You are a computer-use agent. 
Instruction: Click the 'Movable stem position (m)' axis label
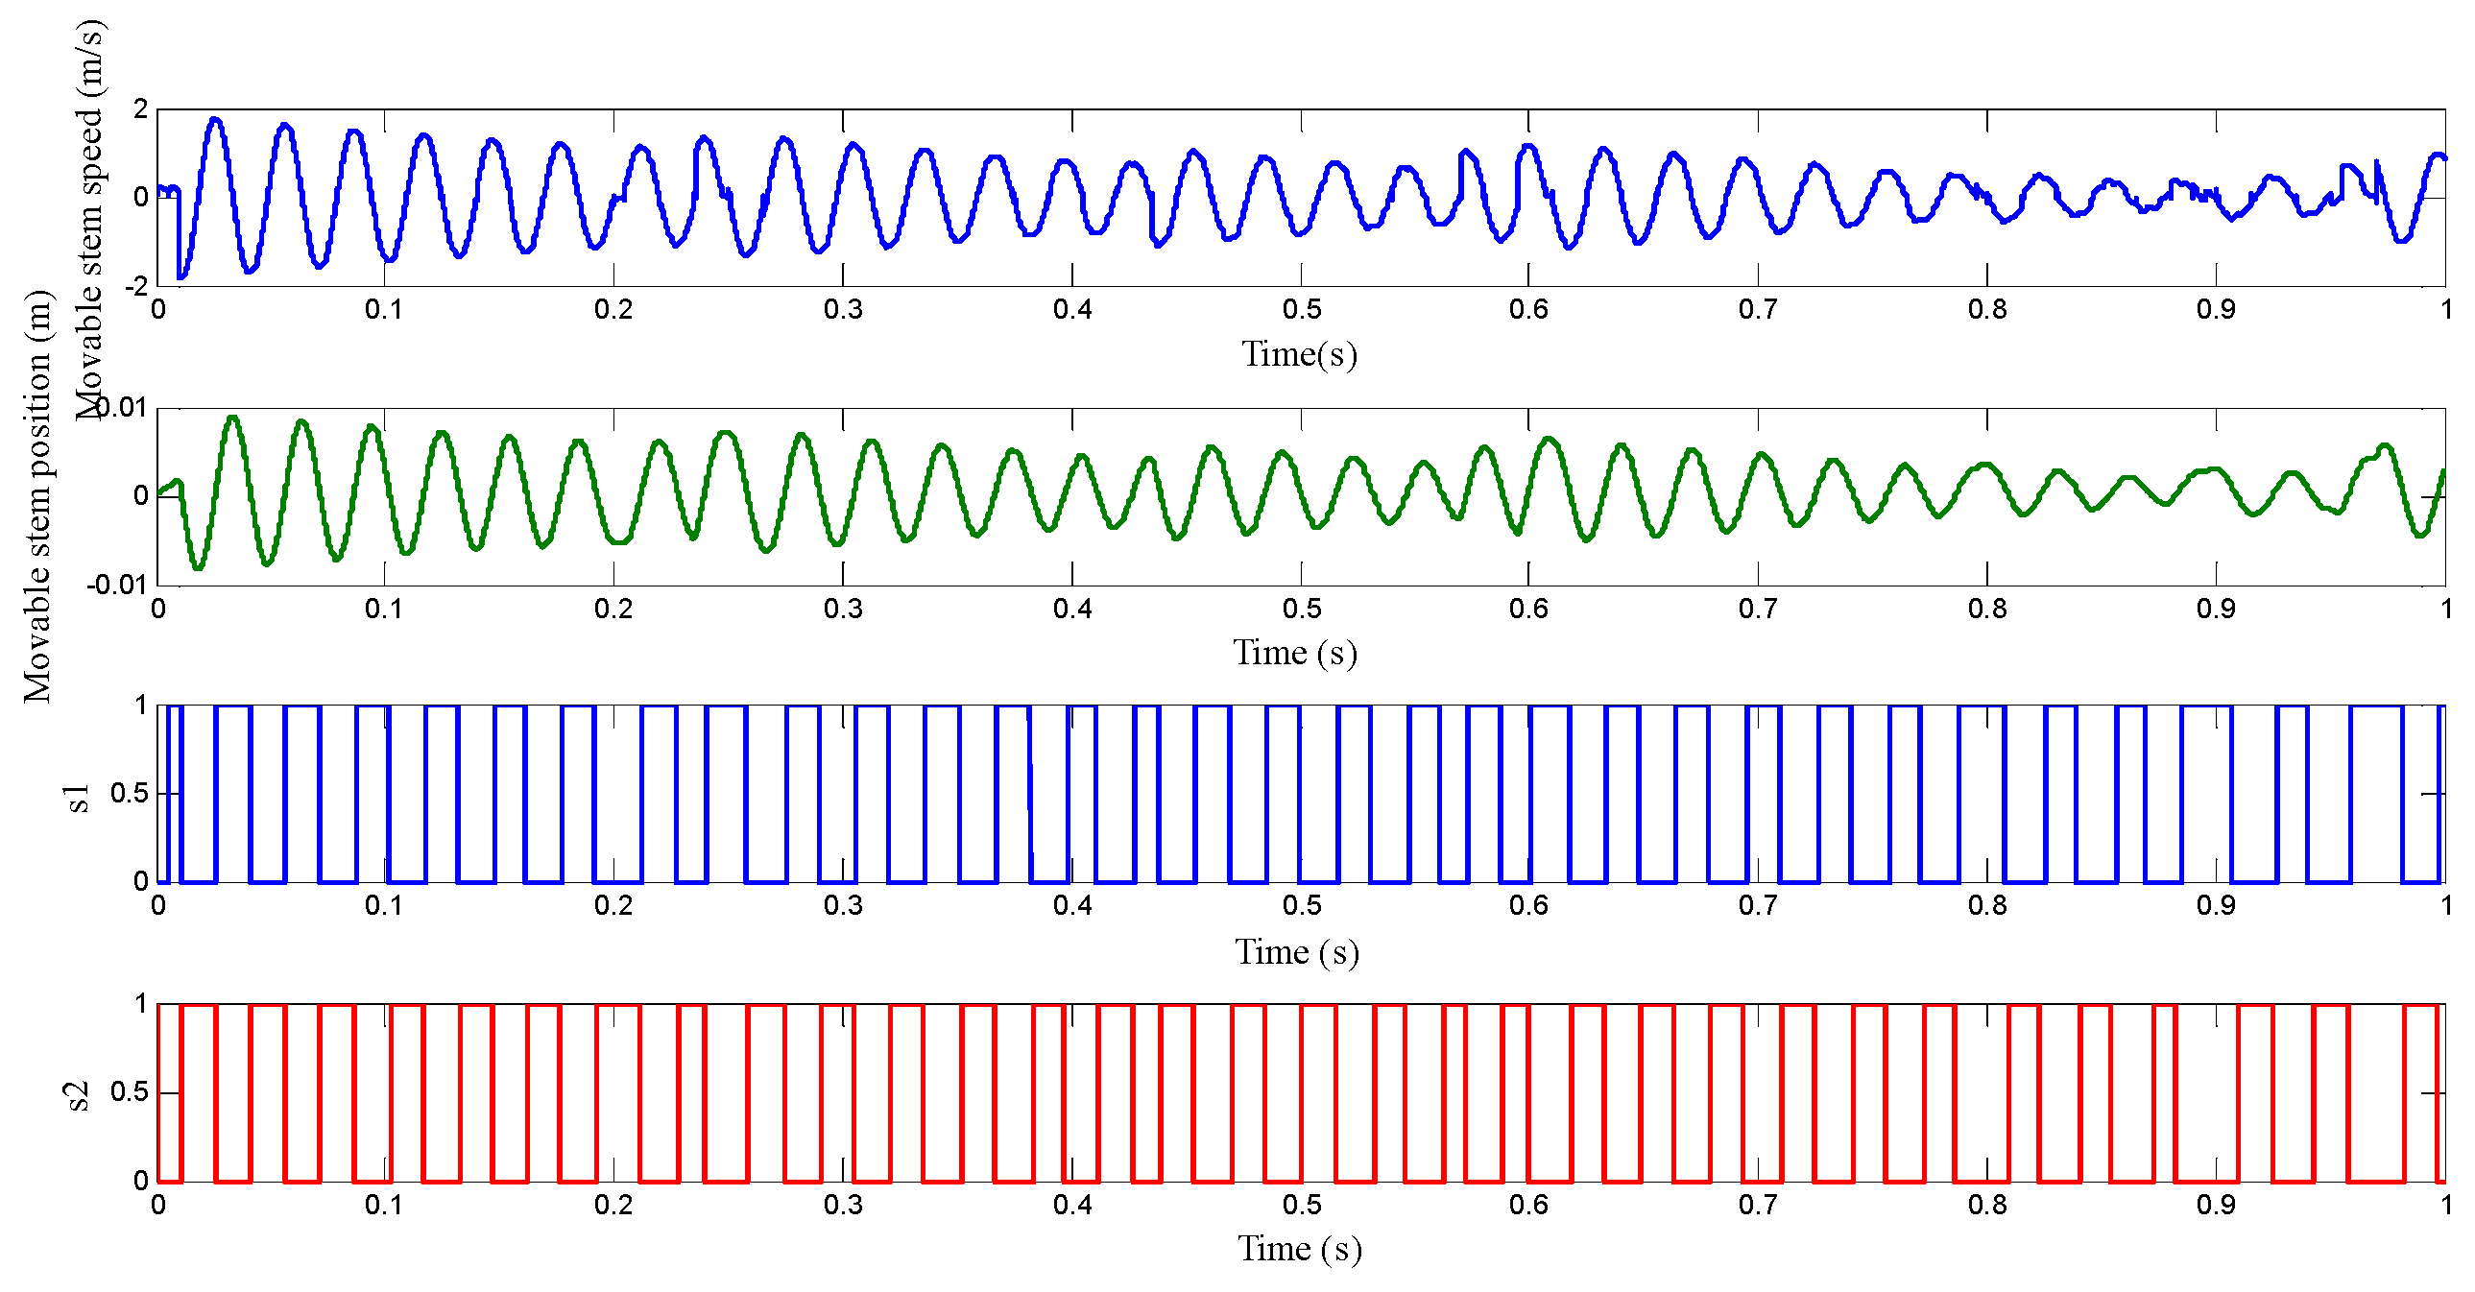click(36, 496)
